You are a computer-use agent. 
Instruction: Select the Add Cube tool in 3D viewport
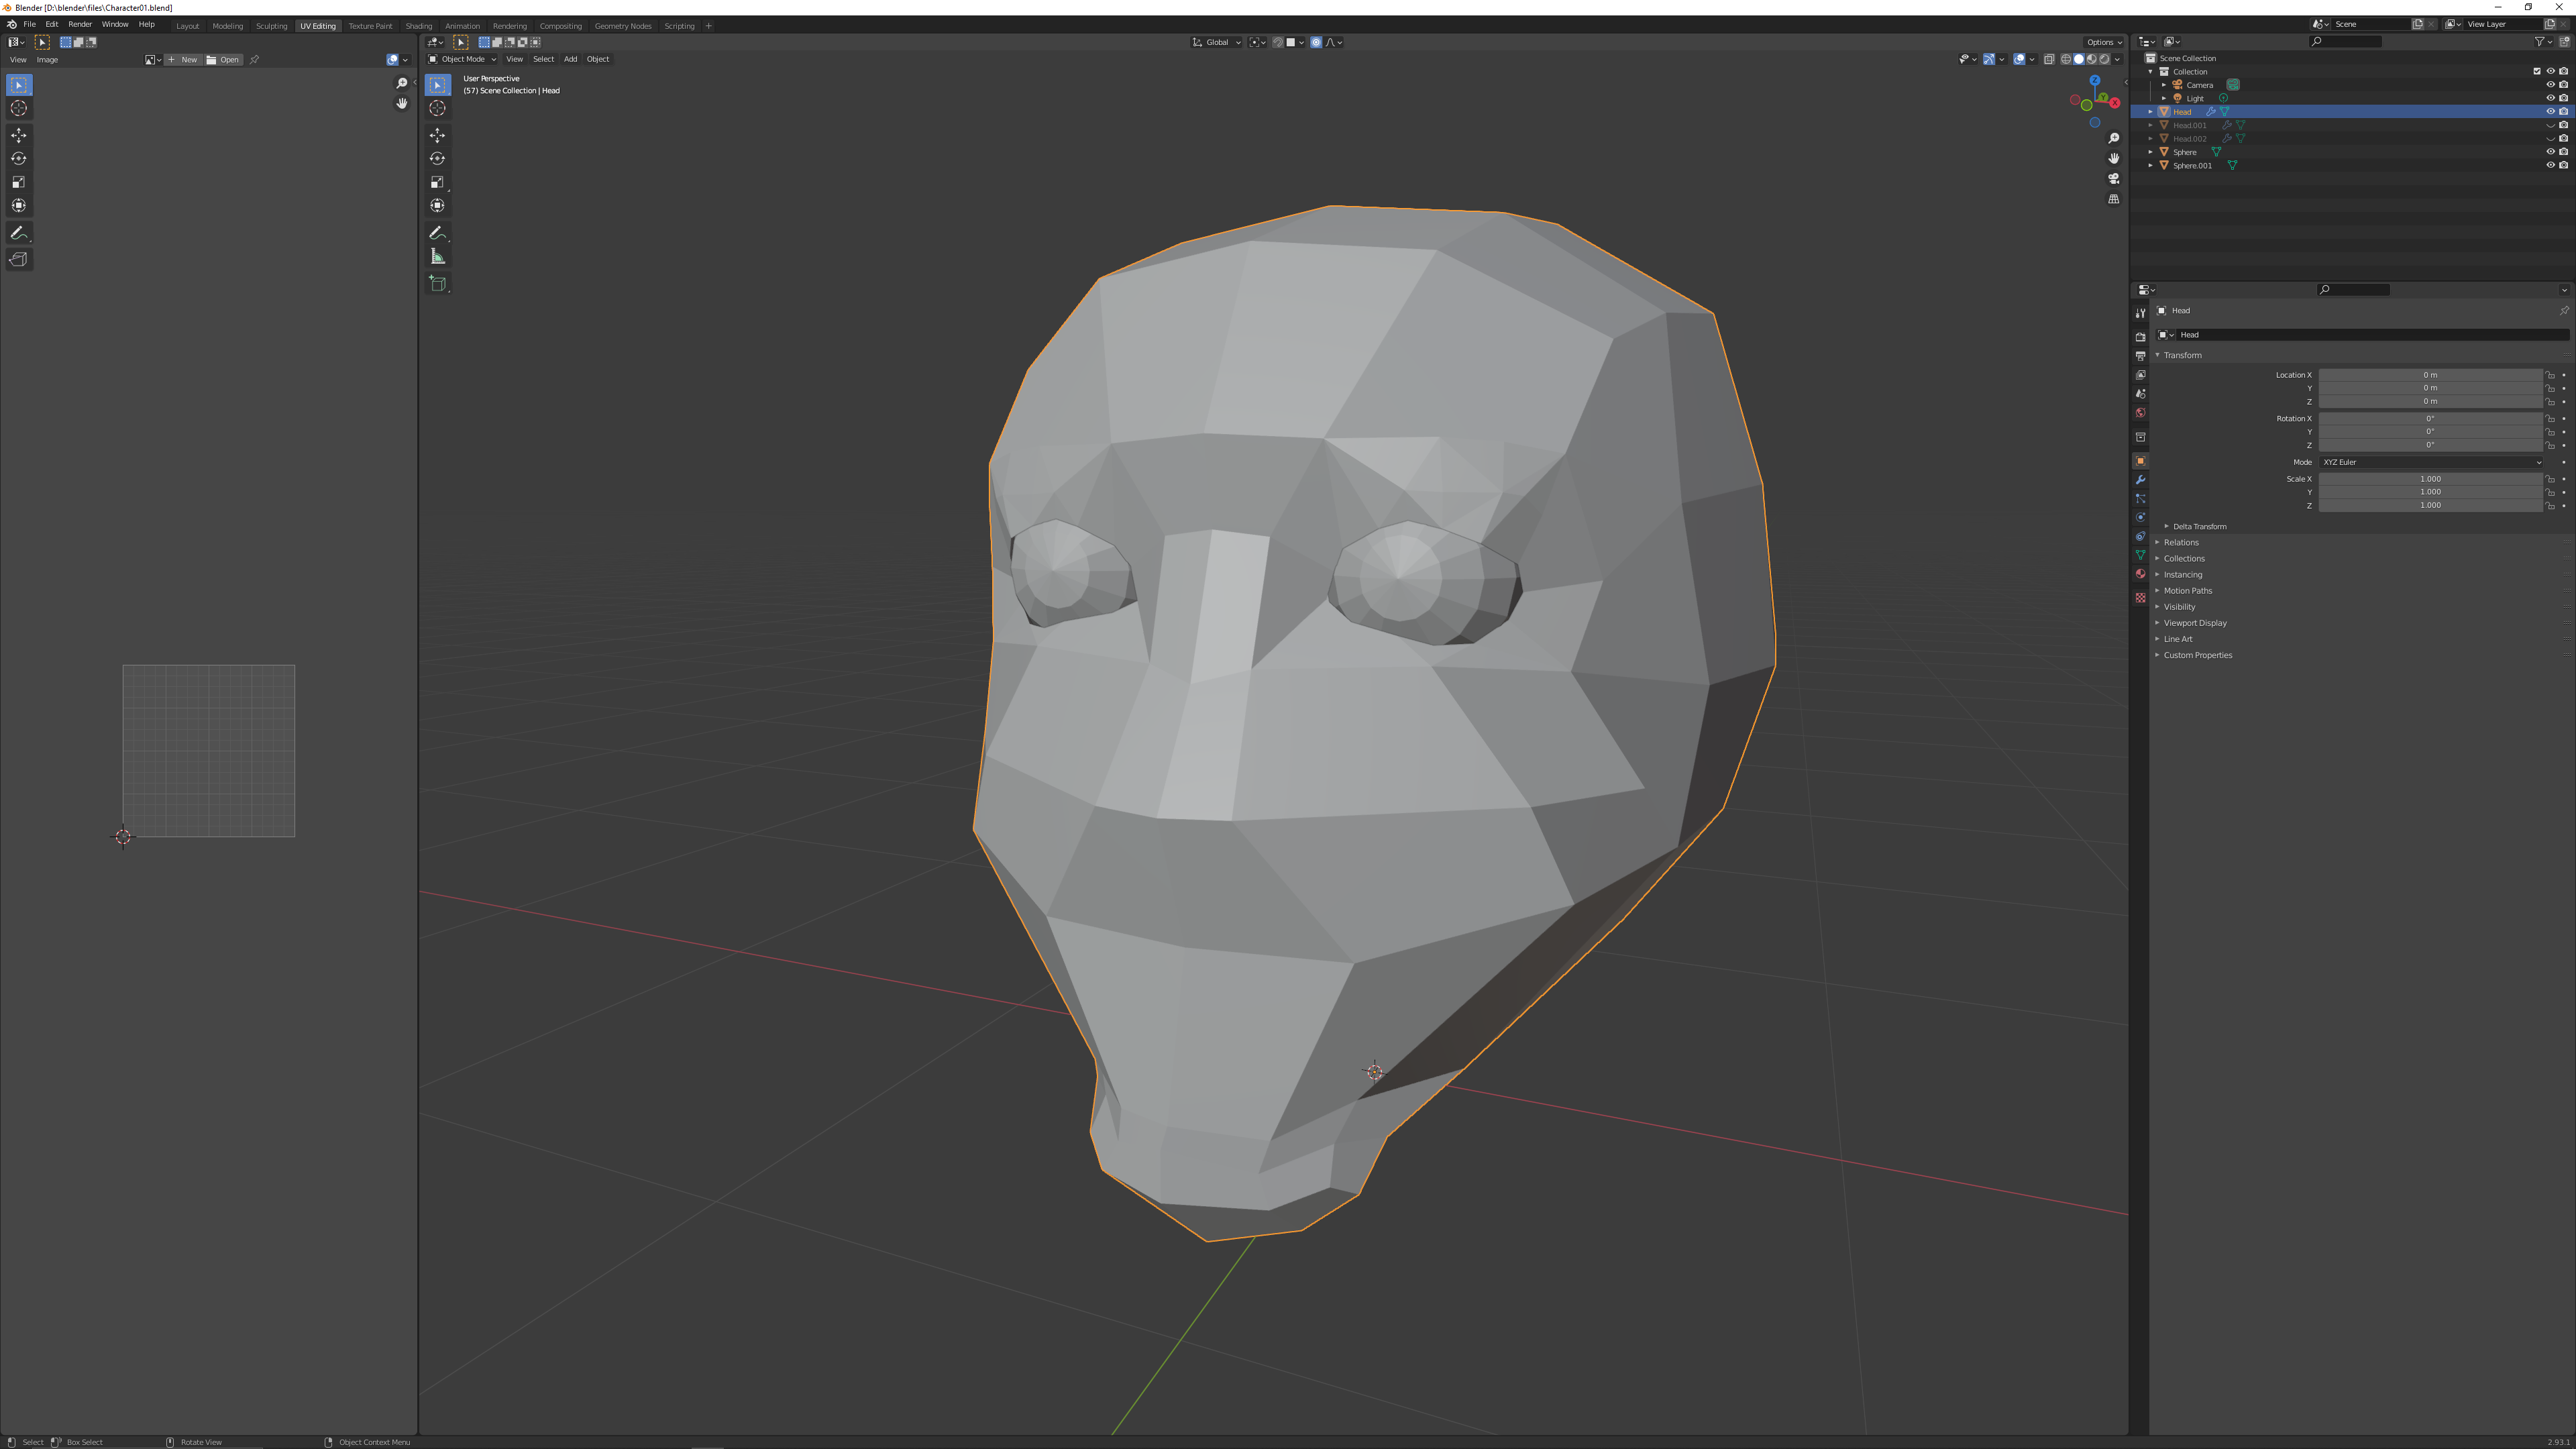tap(437, 284)
